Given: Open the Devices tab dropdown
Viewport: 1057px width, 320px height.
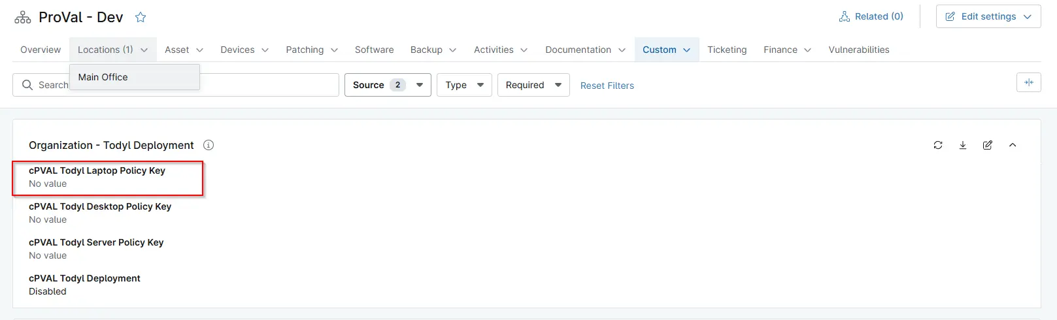Looking at the screenshot, I should [244, 50].
